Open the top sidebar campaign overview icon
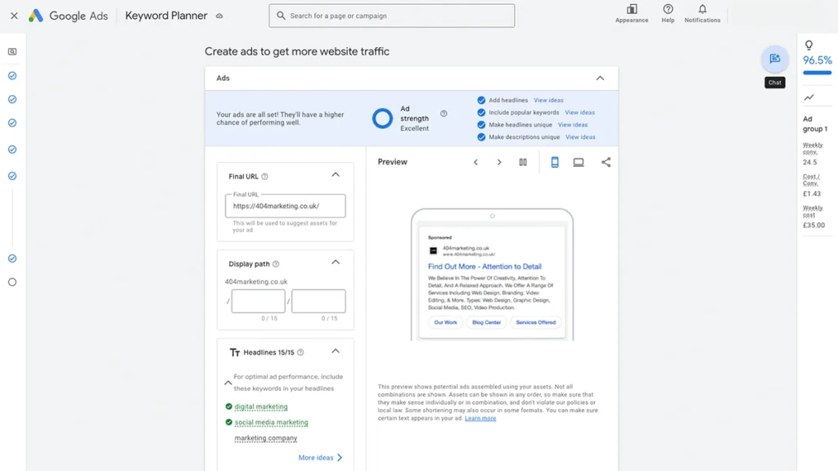Screen dimensions: 838x471 point(12,52)
